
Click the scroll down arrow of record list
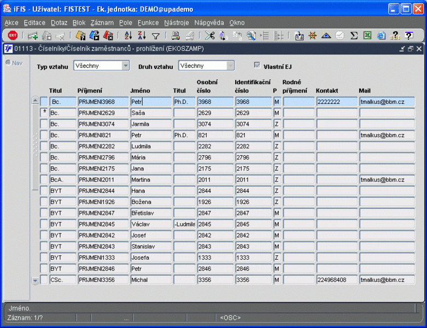click(35, 280)
